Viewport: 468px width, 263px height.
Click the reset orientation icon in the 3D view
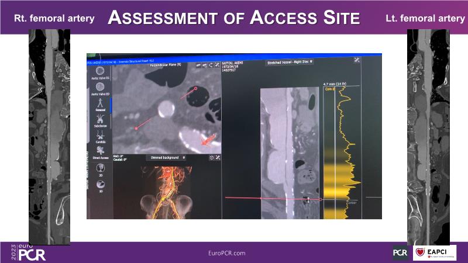(211, 158)
